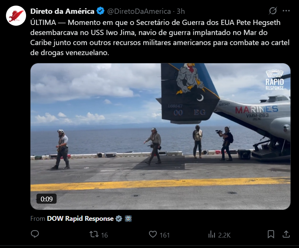The height and width of the screenshot is (248, 299).
Task: Repost this tweet using retweet icon
Action: click(x=94, y=234)
